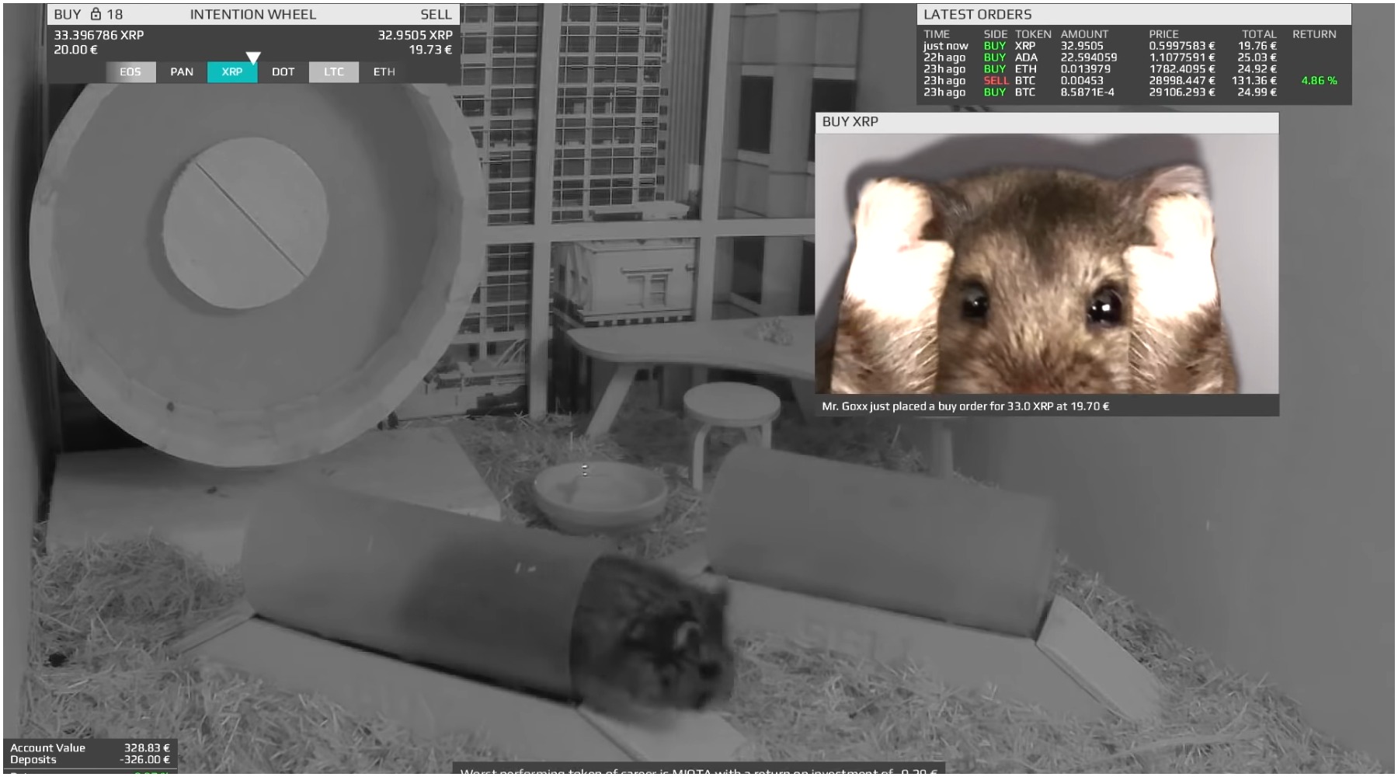Choose the DOT token segment
Image resolution: width=1398 pixels, height=777 pixels.
(283, 72)
